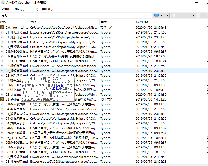The height and width of the screenshot is (166, 208).
Task: Click the computer monitor icon in drive selector
Action: [x=157, y=15]
